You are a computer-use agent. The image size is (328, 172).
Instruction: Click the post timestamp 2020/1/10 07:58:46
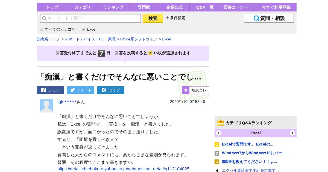pos(188,102)
